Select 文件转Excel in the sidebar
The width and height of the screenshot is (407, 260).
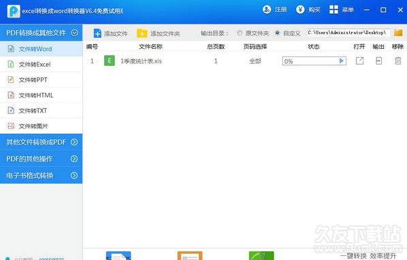[42, 64]
